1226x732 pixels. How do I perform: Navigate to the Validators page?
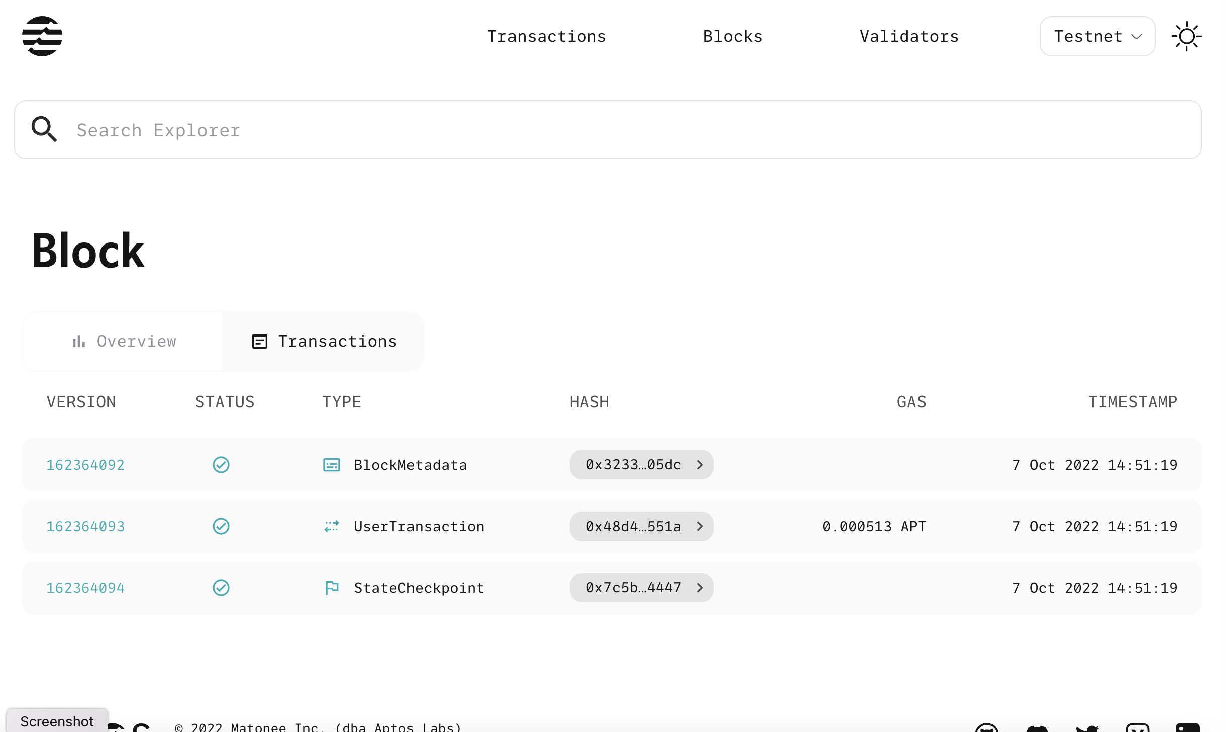coord(908,36)
